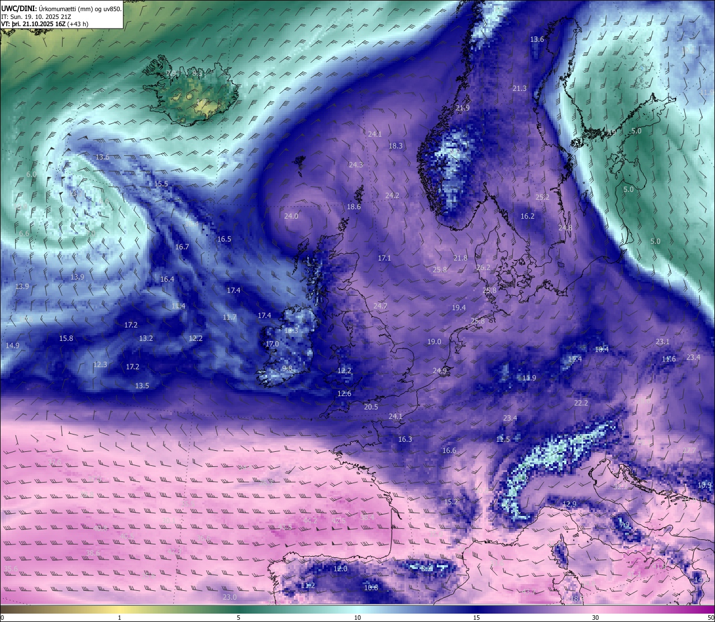This screenshot has width=715, height=622.
Task: Click the 6.0 value in the western Atlantic
Action: coord(31,174)
